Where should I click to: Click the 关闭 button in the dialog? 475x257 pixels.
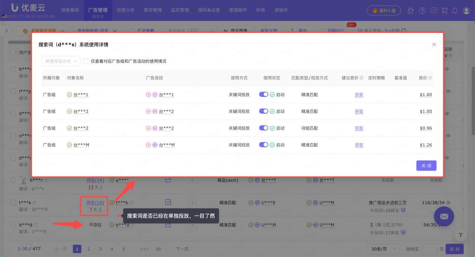point(426,165)
